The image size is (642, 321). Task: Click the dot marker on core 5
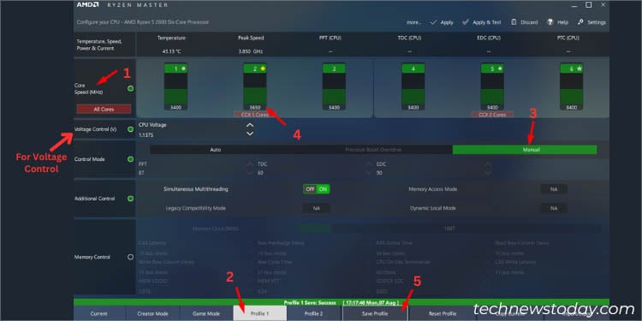pyautogui.click(x=500, y=68)
